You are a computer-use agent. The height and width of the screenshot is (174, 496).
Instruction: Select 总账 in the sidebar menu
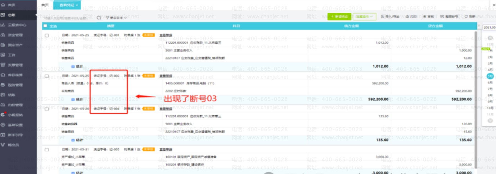12,15
